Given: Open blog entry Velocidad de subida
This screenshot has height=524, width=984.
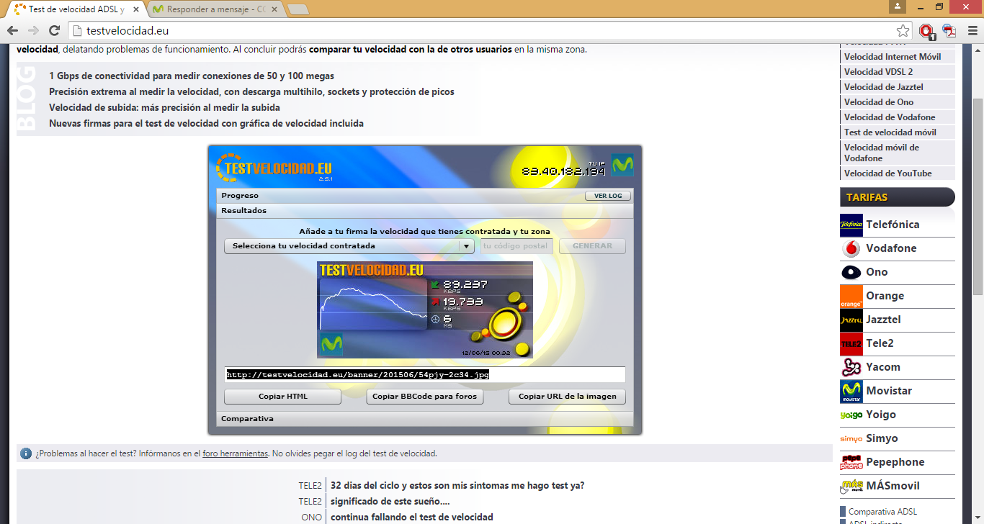Looking at the screenshot, I should [164, 108].
